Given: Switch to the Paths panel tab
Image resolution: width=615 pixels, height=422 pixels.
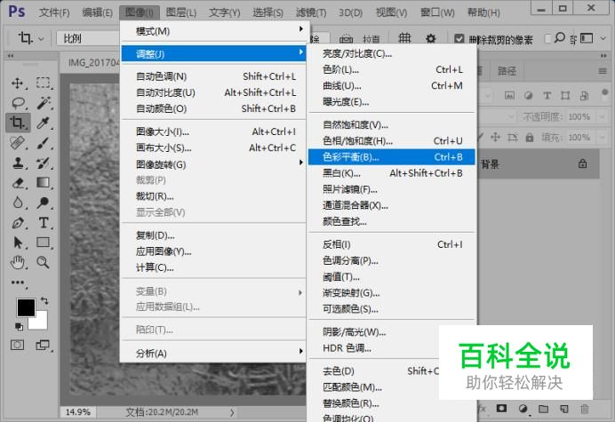Looking at the screenshot, I should pos(507,71).
